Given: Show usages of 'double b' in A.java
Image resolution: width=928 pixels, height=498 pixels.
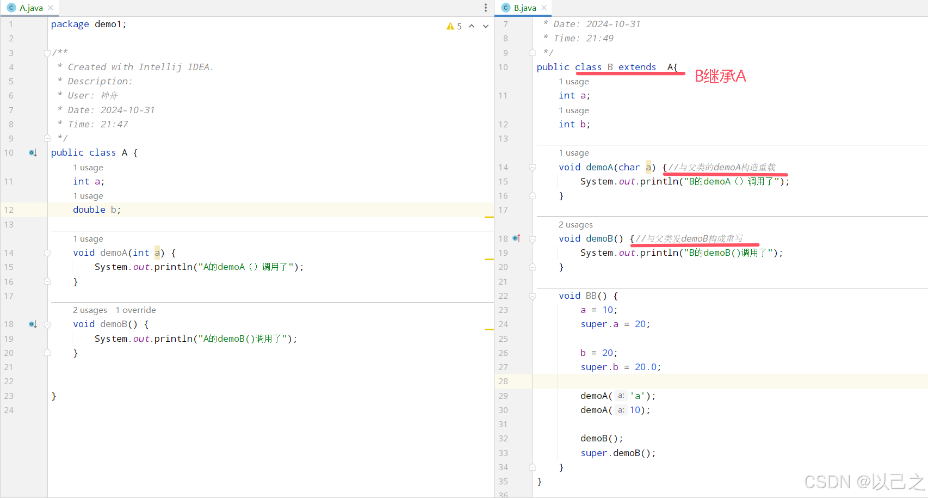Looking at the screenshot, I should click(88, 196).
